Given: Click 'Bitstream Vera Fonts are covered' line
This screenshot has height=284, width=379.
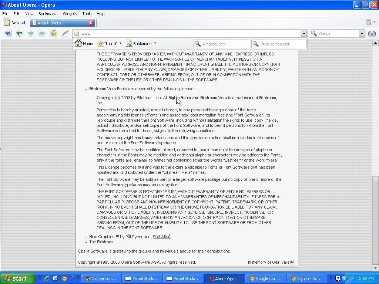Looking at the screenshot, I should pos(142,89).
